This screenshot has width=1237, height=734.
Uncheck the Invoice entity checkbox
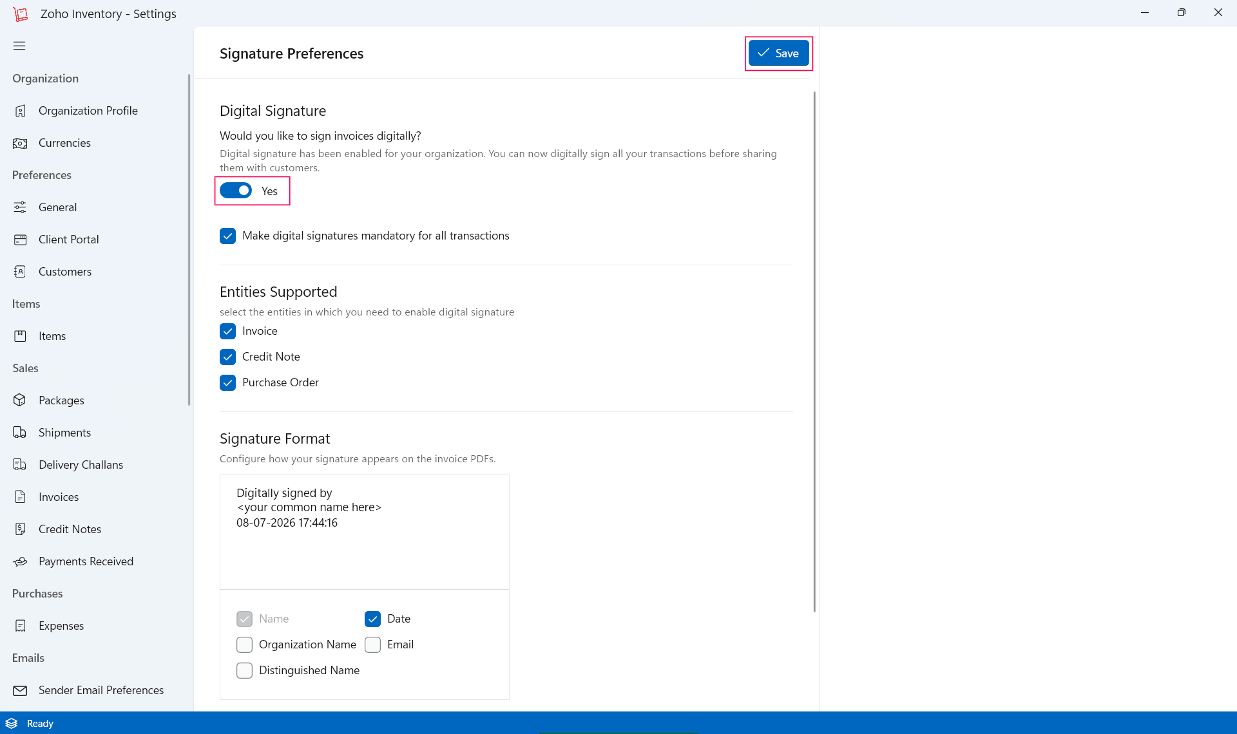(227, 331)
